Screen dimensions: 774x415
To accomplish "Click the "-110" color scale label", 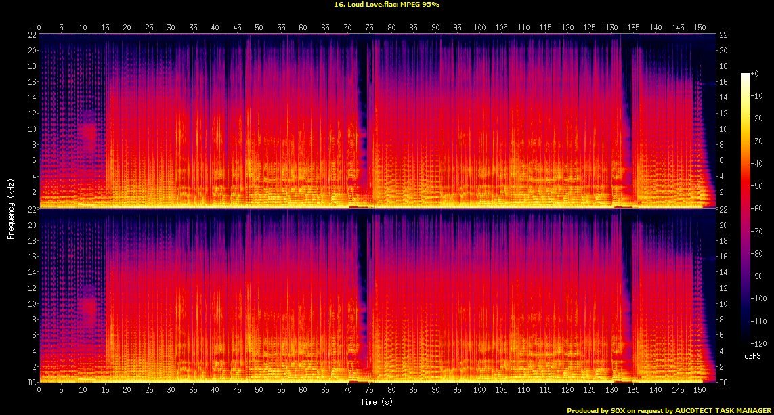I will 759,322.
